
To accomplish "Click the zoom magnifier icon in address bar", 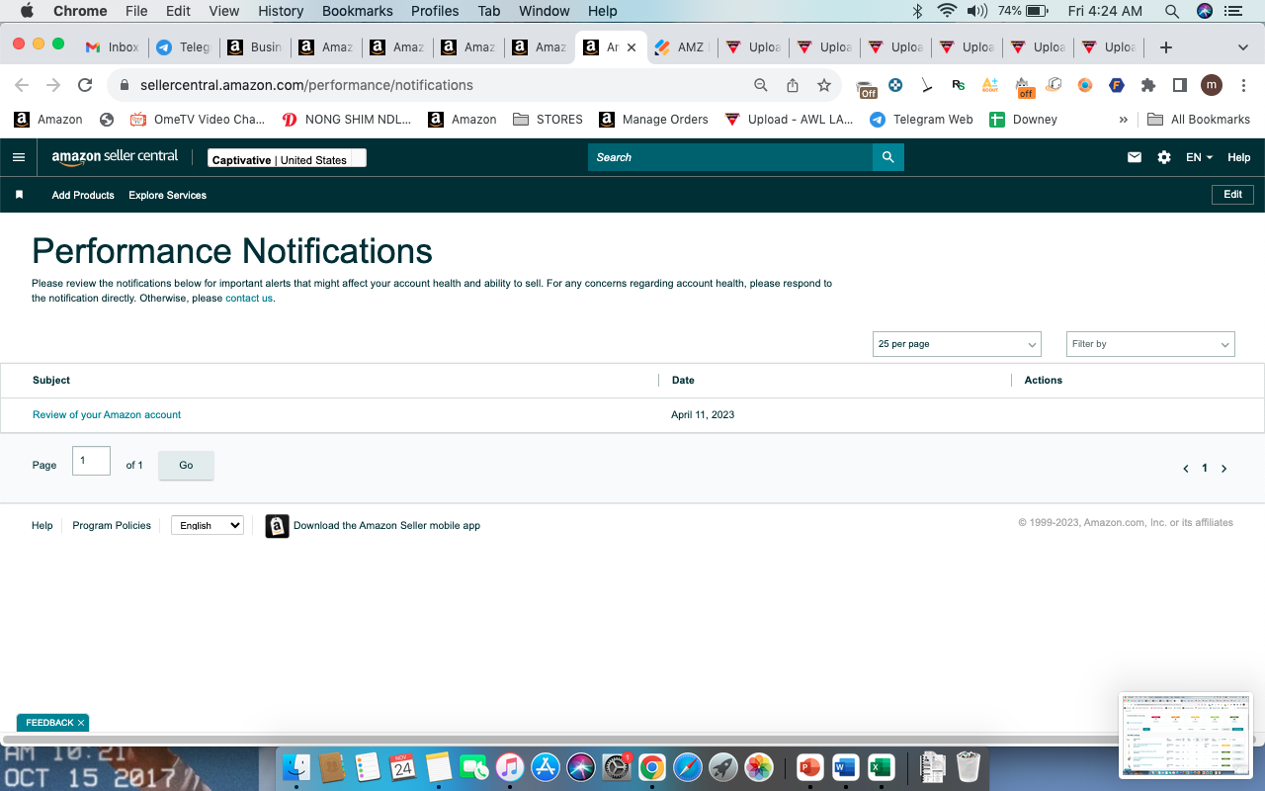I will click(761, 85).
